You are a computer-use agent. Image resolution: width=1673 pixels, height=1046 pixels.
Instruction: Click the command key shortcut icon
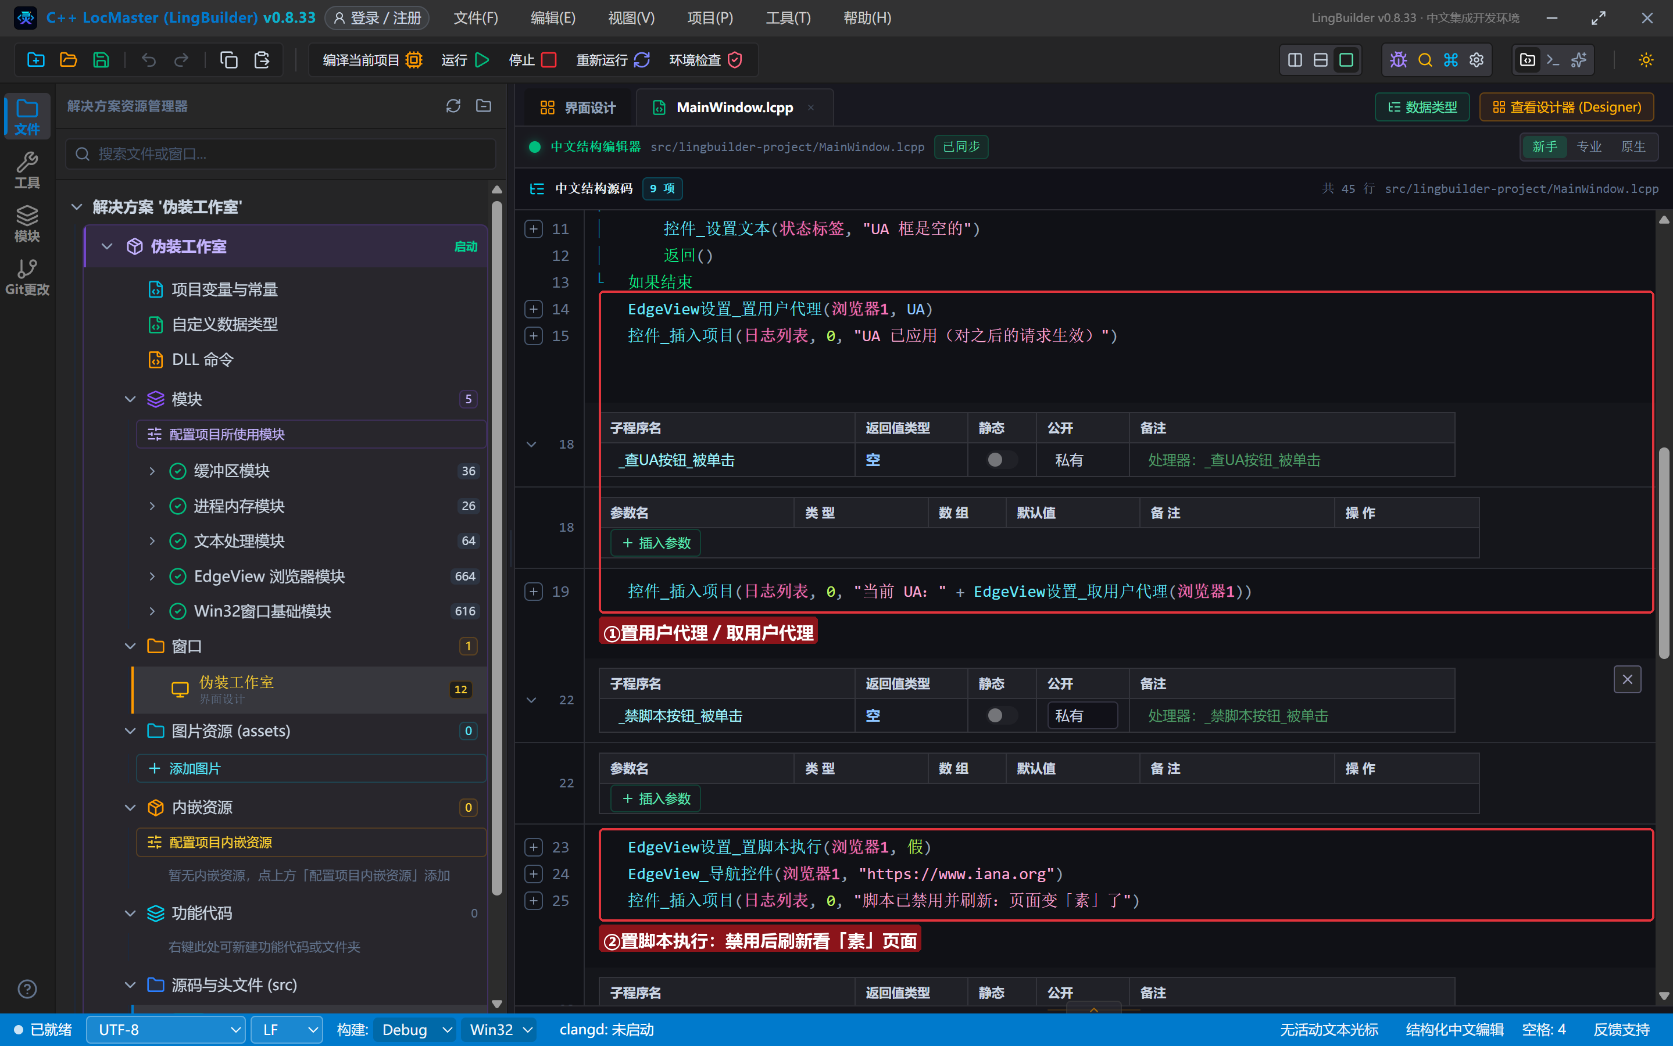[x=1451, y=60]
